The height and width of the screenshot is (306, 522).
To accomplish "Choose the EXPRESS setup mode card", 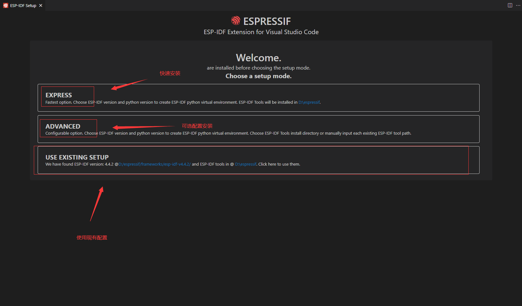I will pyautogui.click(x=258, y=98).
